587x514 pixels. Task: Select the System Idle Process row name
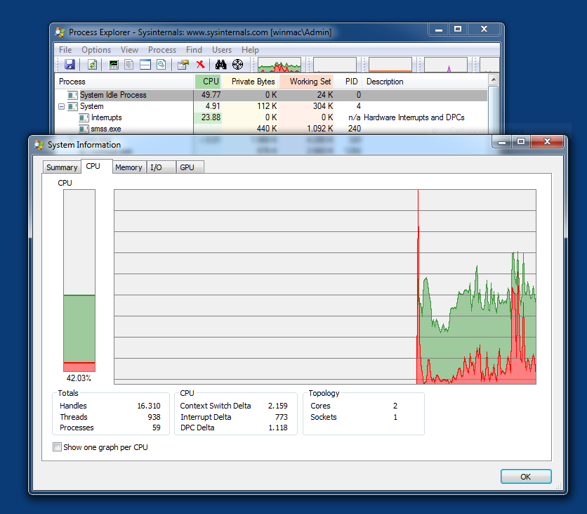[113, 95]
